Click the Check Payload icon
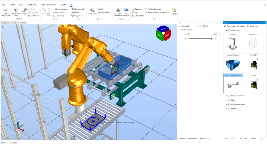267x145 pixels. (x=126, y=10)
